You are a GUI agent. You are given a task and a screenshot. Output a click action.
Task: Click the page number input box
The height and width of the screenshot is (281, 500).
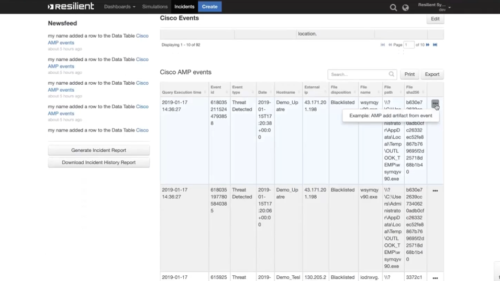[x=409, y=45]
